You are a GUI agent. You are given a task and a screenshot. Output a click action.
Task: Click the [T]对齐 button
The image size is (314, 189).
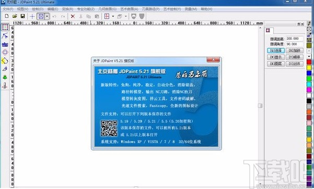[x=295, y=64]
